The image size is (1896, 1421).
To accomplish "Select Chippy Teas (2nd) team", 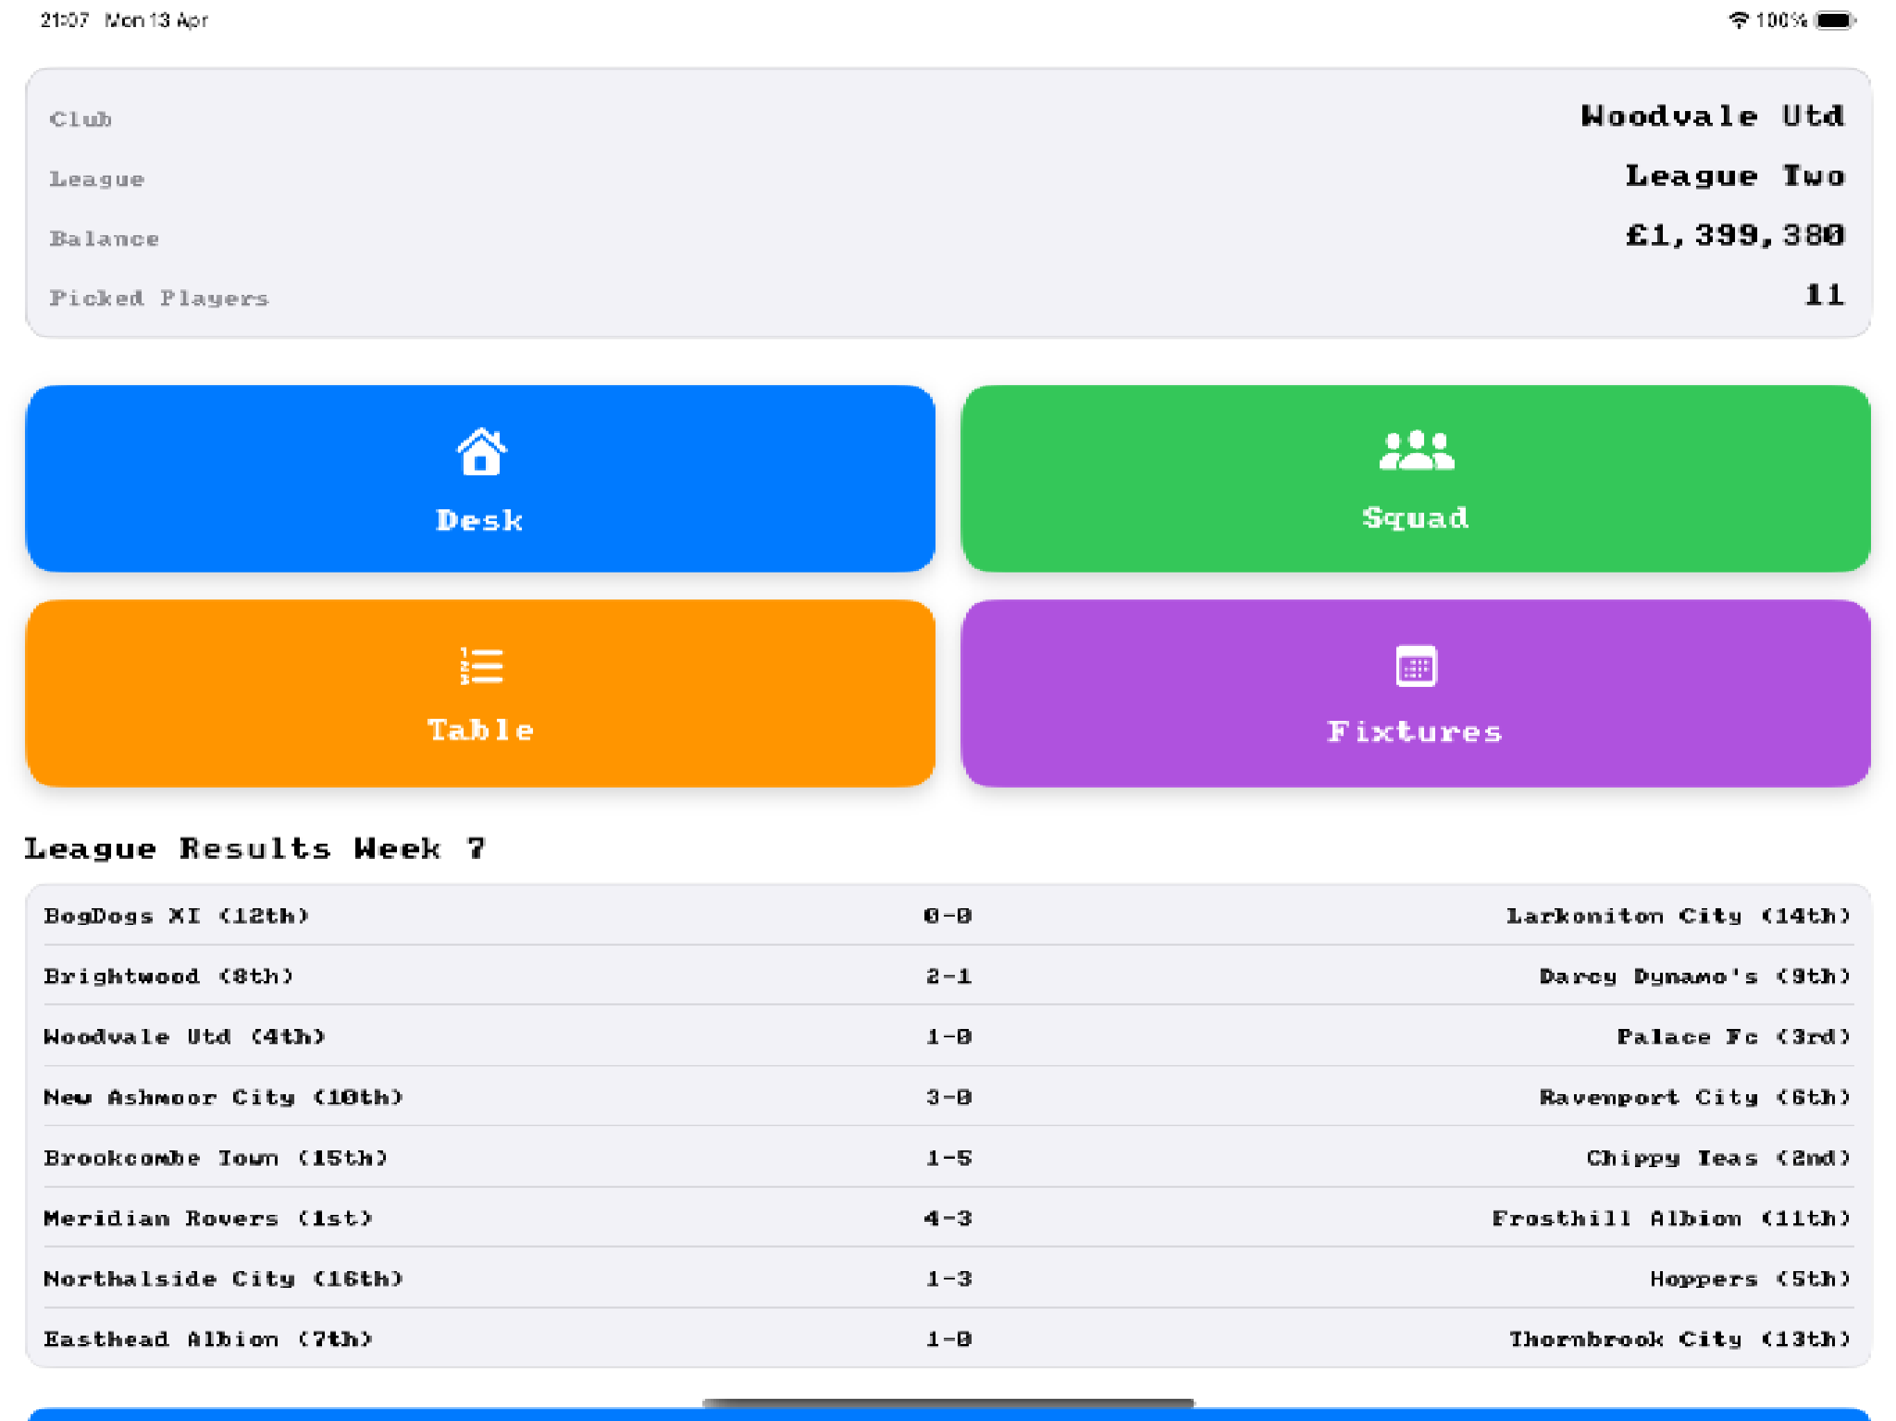I will click(1718, 1158).
